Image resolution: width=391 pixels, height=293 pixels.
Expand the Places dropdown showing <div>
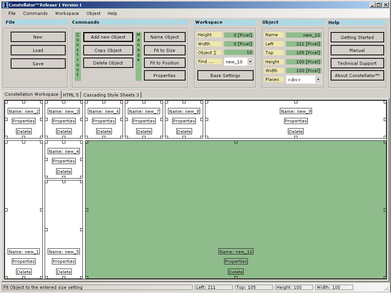tap(318, 80)
